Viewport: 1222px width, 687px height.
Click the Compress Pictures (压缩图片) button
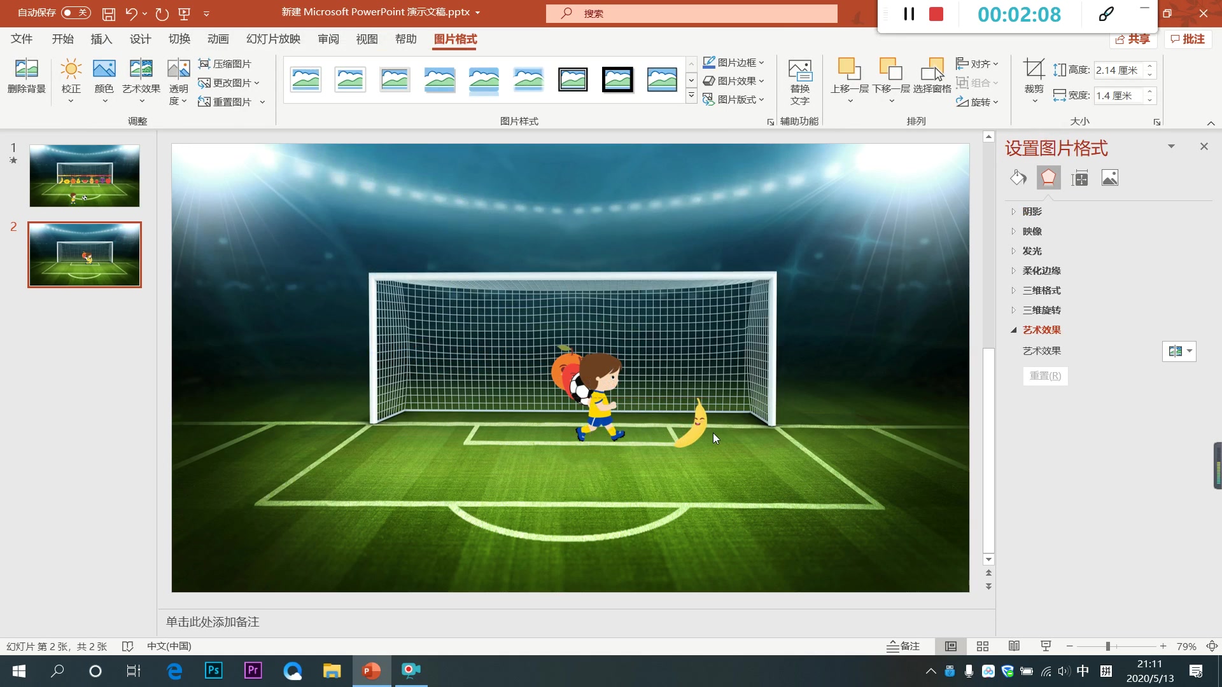pyautogui.click(x=225, y=64)
